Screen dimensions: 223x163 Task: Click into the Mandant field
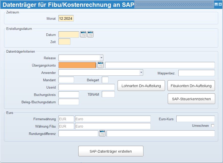tap(66, 80)
